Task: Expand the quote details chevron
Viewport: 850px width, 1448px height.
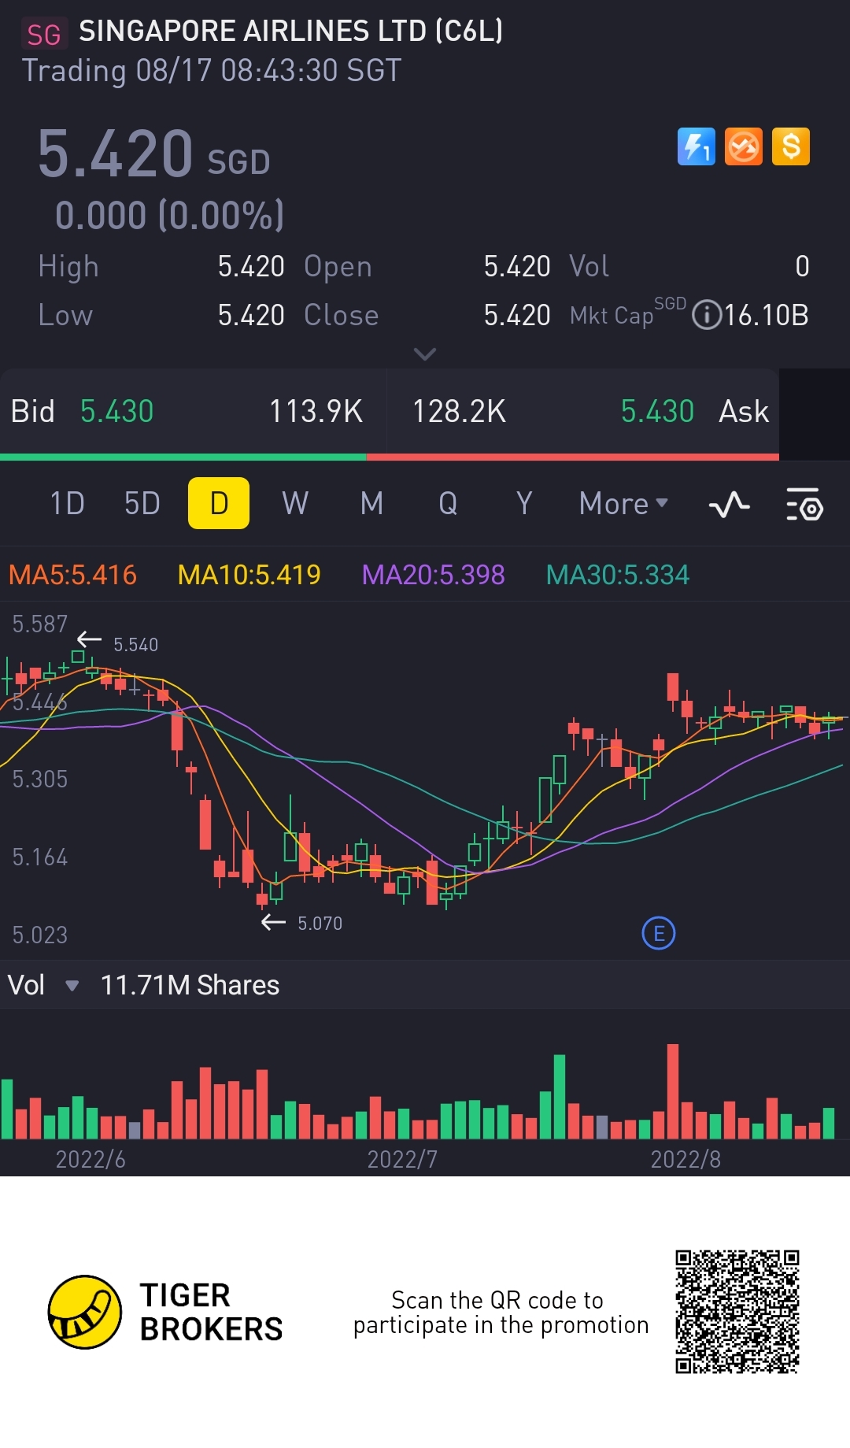Action: [x=425, y=354]
